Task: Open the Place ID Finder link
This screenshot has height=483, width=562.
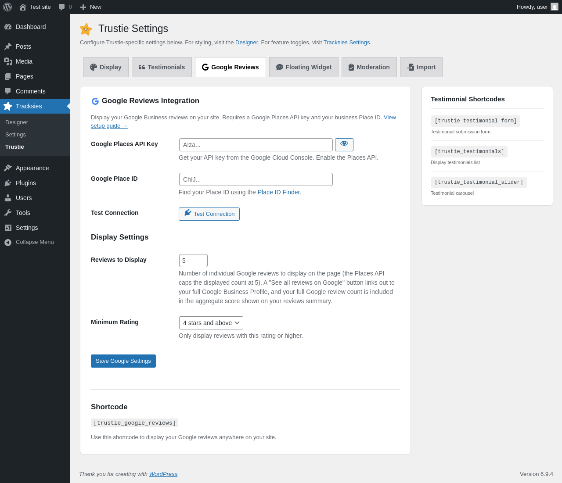Action: tap(279, 192)
